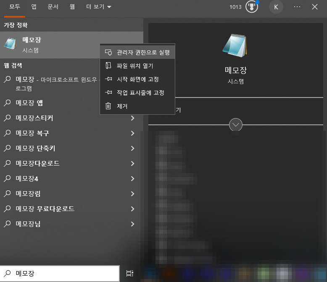
Task: Close the search panel
Action: coord(315,7)
